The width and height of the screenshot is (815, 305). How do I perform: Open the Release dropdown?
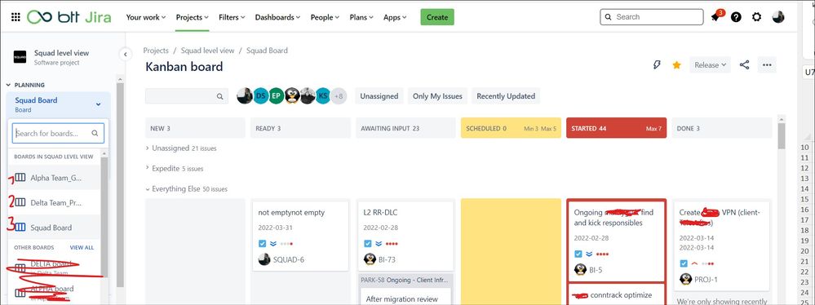pyautogui.click(x=710, y=65)
